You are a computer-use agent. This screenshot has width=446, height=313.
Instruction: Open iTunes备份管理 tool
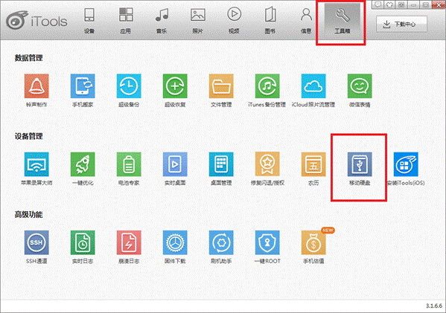click(267, 86)
